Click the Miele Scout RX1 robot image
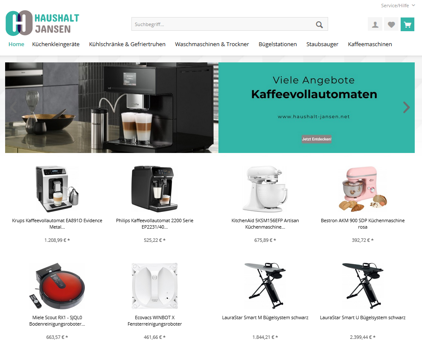 click(x=57, y=286)
